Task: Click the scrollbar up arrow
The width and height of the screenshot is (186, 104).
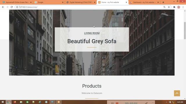Action: [x=185, y=11]
